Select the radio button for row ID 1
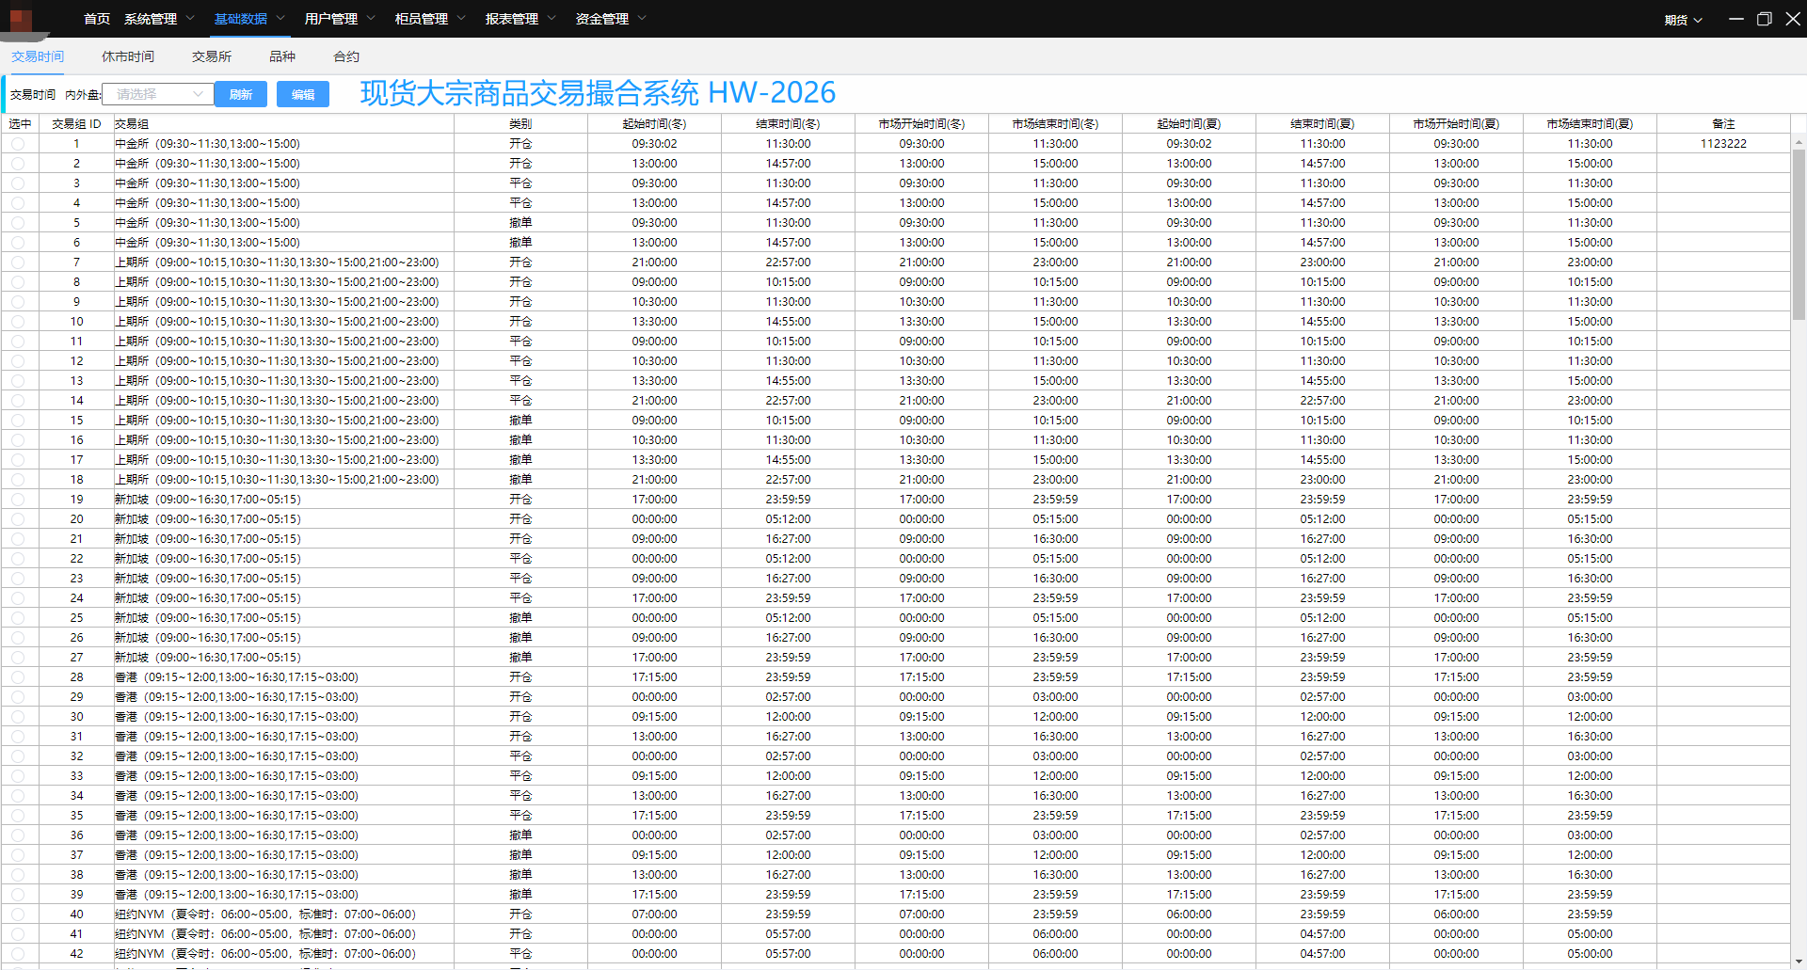 [x=18, y=144]
